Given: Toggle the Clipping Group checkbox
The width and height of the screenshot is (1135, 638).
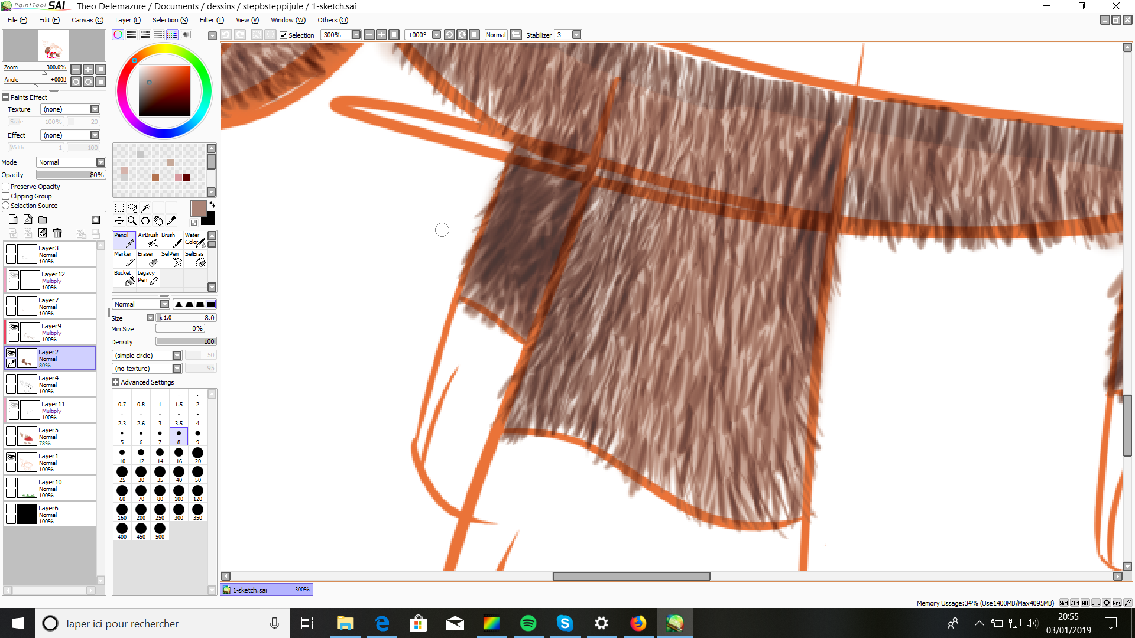Looking at the screenshot, I should (6, 196).
